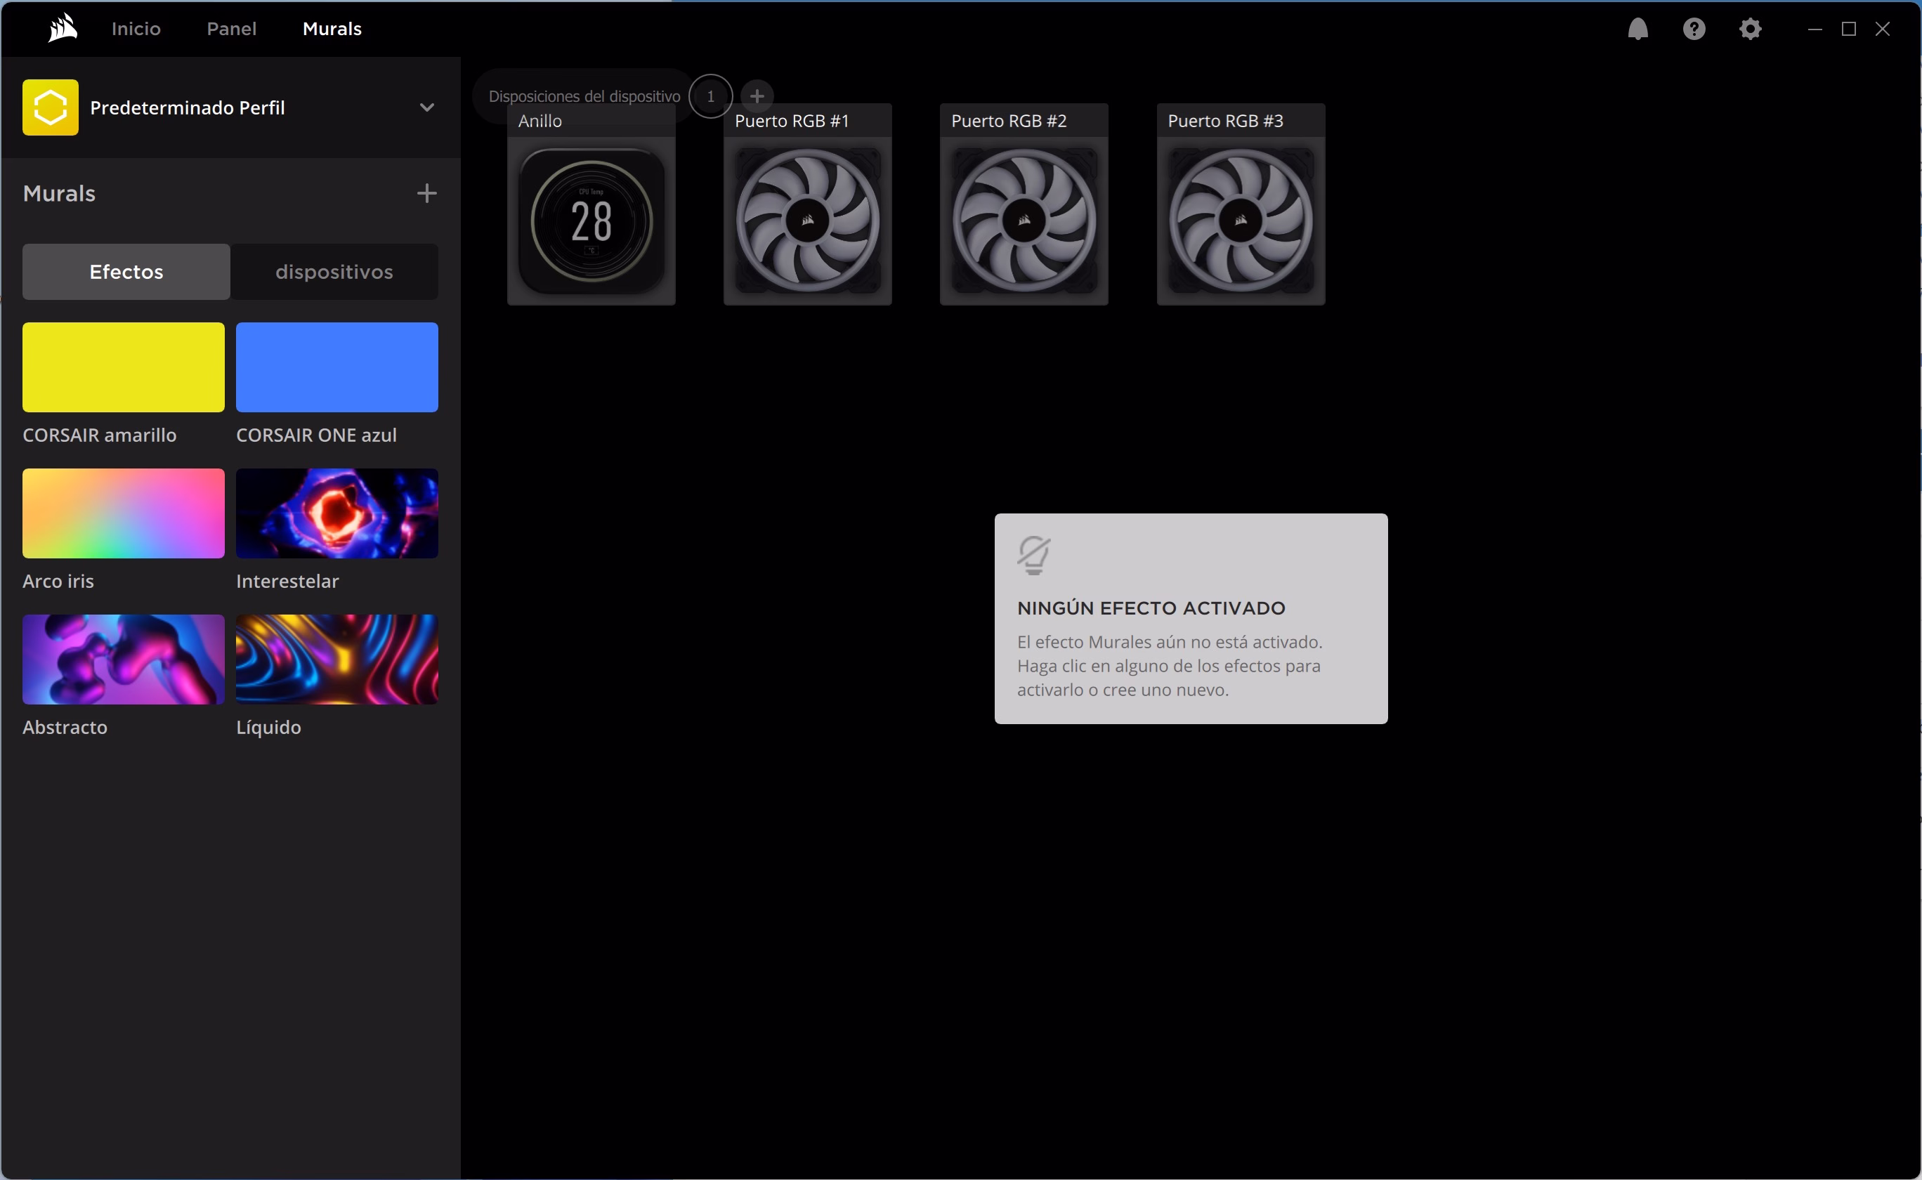Screen dimensions: 1922x1180
Task: Expand the Predeterminado Perfil dropdown
Action: point(426,107)
